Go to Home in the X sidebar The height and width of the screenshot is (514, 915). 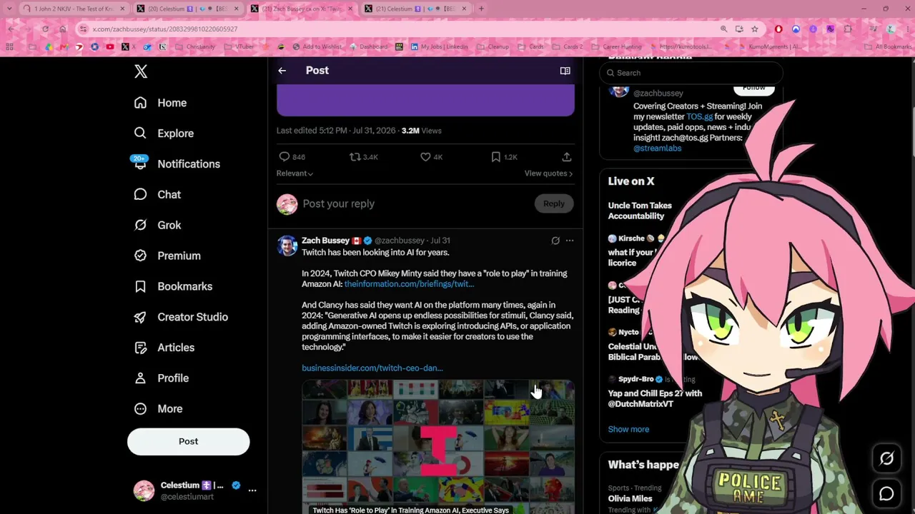tap(161, 103)
